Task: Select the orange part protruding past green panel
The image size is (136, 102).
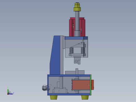Action: pyautogui.click(x=93, y=85)
